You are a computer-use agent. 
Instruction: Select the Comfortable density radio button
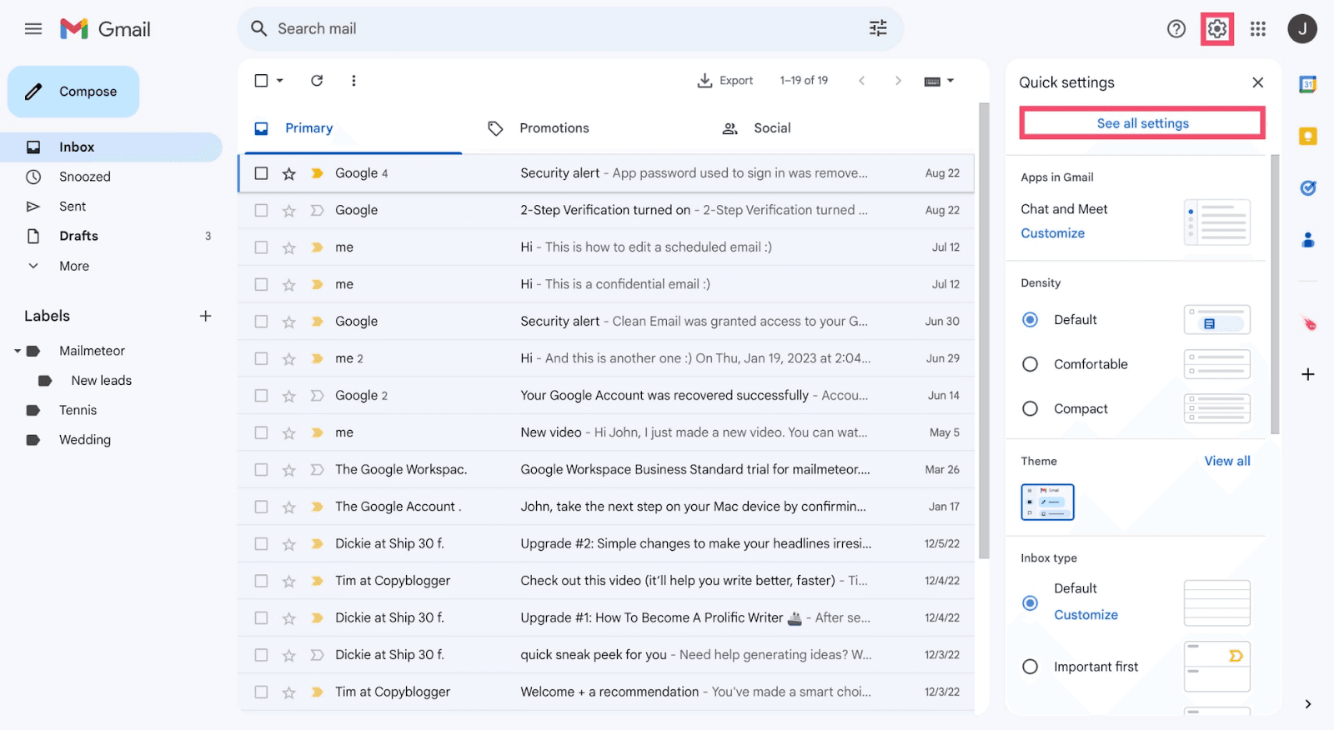pyautogui.click(x=1030, y=364)
